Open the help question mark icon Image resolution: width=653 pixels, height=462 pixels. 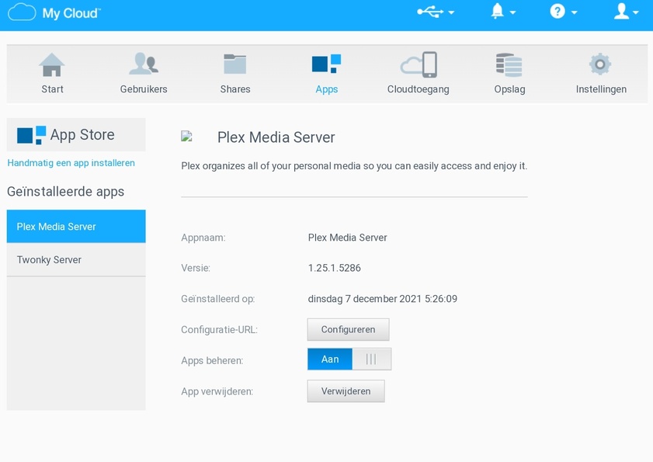pos(557,12)
